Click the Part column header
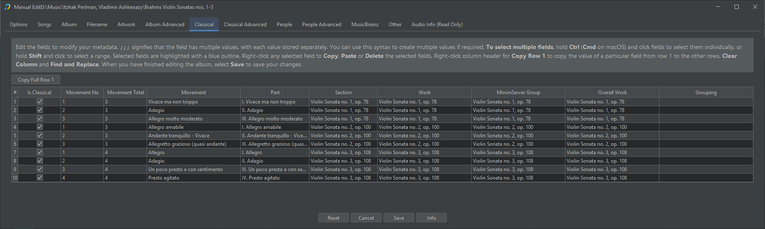Image resolution: width=765 pixels, height=229 pixels. click(x=275, y=93)
